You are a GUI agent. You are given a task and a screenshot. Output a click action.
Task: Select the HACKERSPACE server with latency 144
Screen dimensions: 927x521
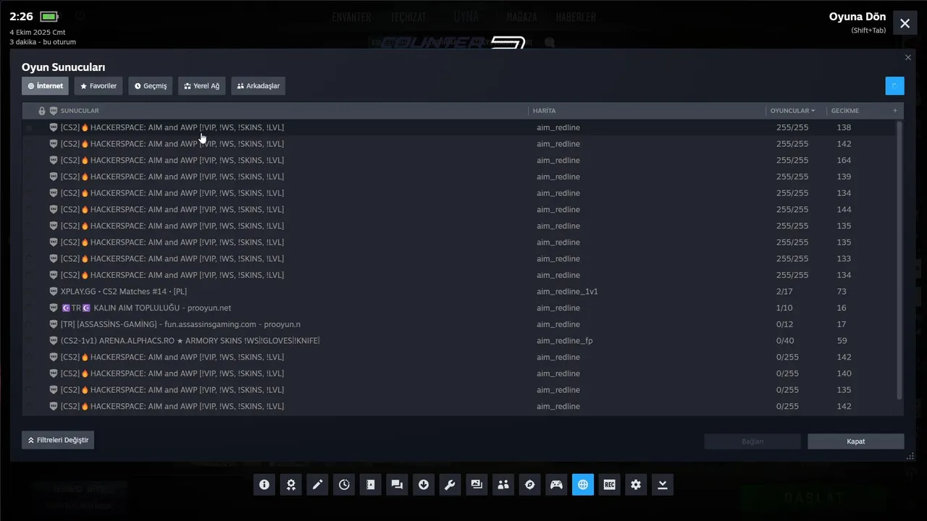(x=458, y=209)
